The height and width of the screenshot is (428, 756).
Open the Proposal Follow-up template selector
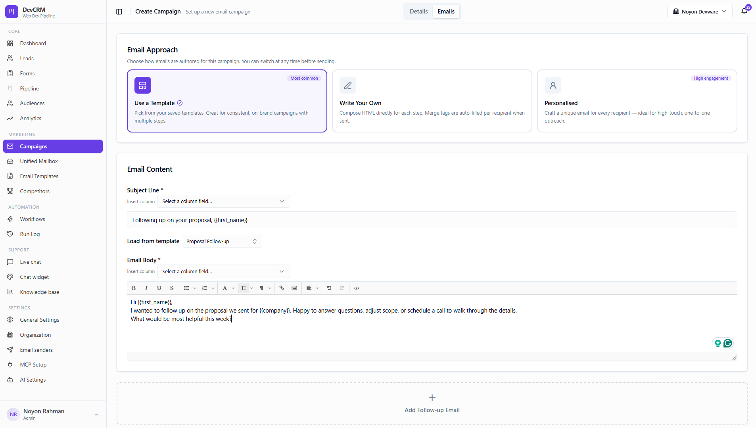pos(222,241)
